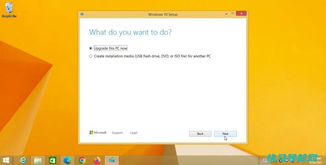Minimize the Windows 10 Setup window
Image resolution: width=326 pixels, height=165 pixels.
[x=226, y=14]
